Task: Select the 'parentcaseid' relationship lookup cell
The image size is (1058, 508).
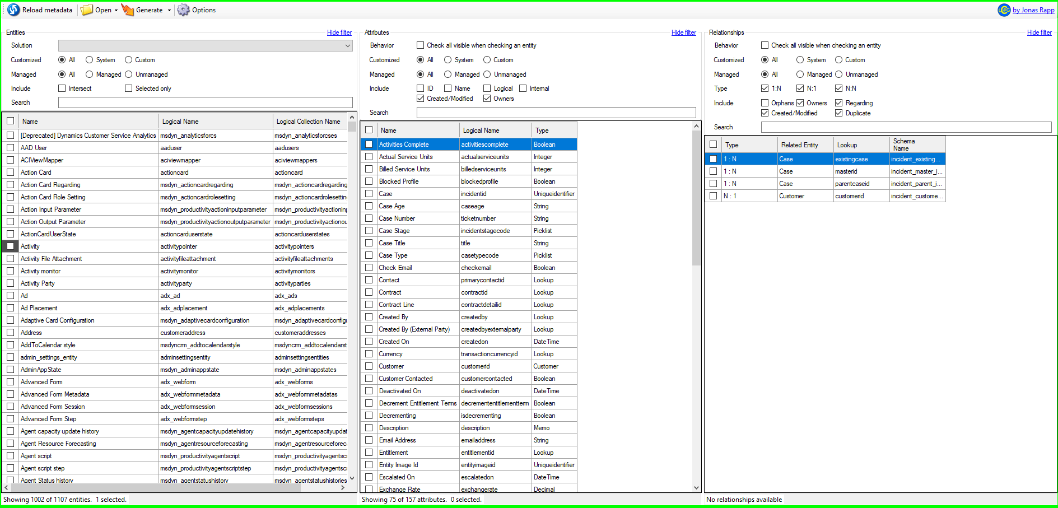Action: pyautogui.click(x=861, y=184)
